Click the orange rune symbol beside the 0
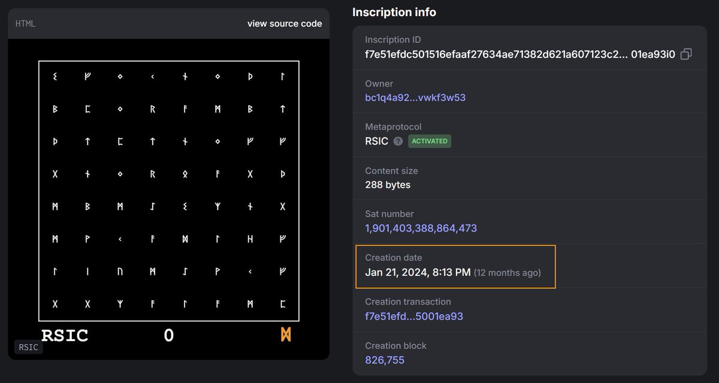The width and height of the screenshot is (719, 383). point(286,335)
